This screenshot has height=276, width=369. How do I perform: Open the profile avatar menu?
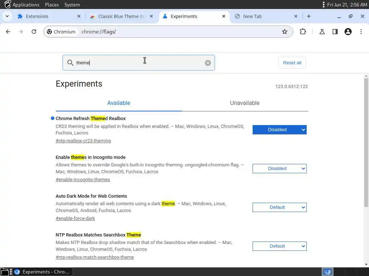(x=348, y=32)
